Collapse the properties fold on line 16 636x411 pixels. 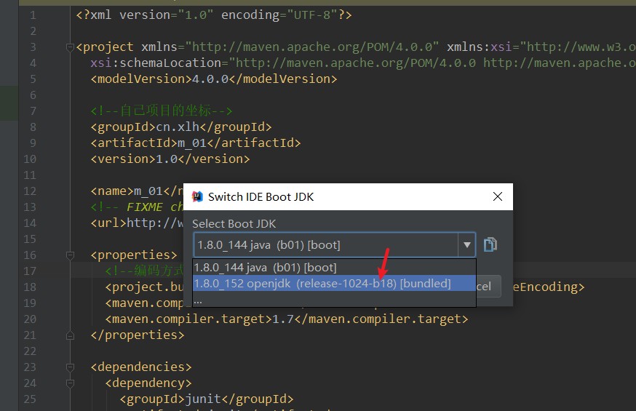coord(70,255)
